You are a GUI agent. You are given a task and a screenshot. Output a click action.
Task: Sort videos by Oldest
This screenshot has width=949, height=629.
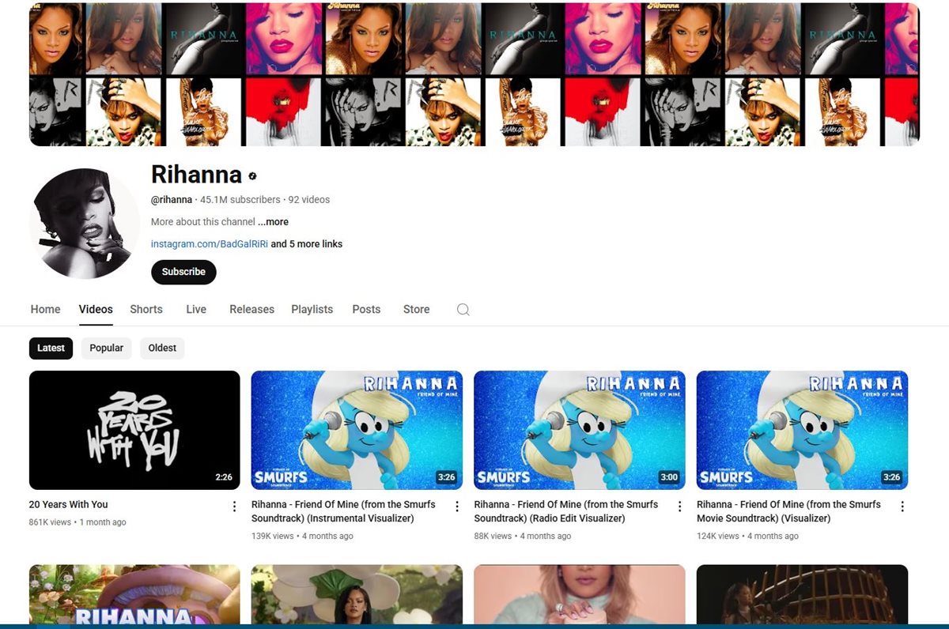[x=162, y=348]
